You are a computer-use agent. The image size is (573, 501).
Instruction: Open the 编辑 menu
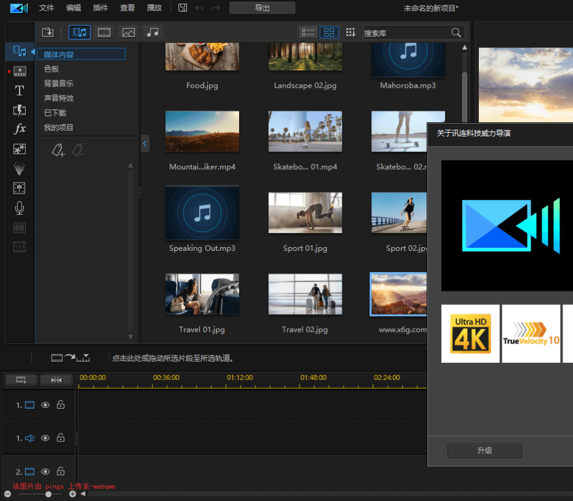pyautogui.click(x=73, y=7)
